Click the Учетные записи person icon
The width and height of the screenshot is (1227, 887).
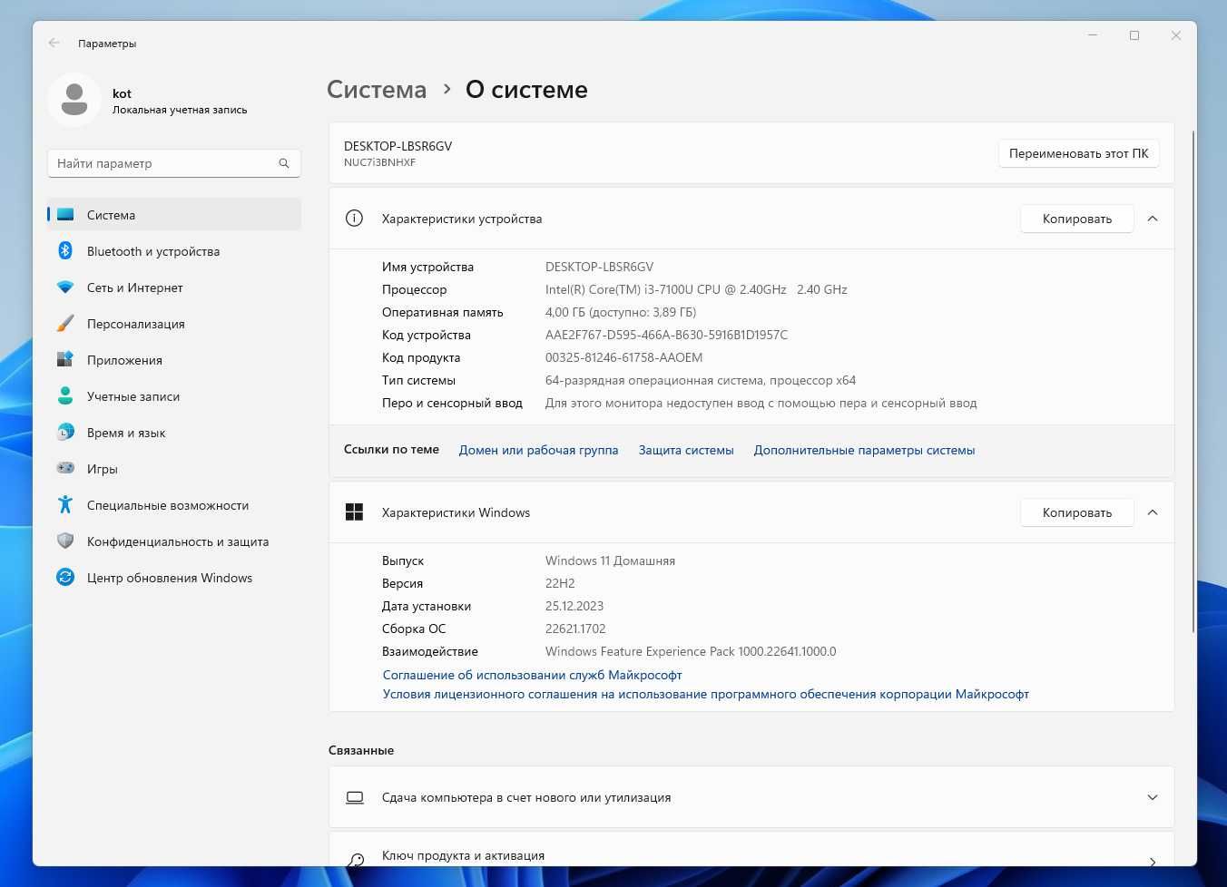[65, 396]
